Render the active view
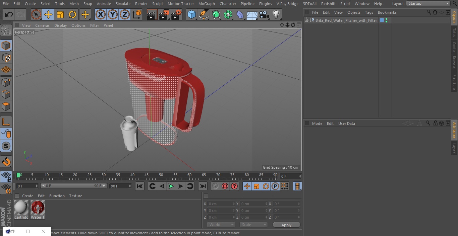458x236 pixels. click(x=152, y=14)
